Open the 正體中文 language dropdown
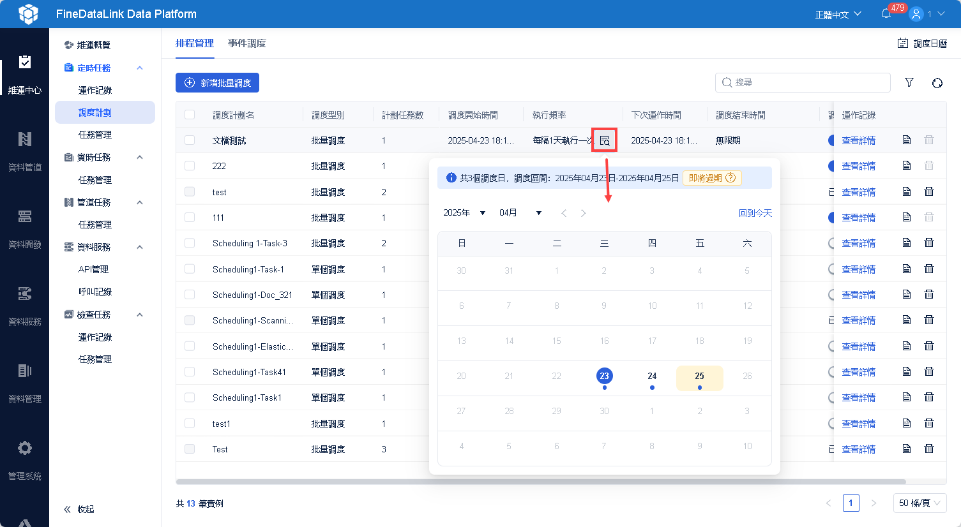961x527 pixels. click(x=838, y=14)
